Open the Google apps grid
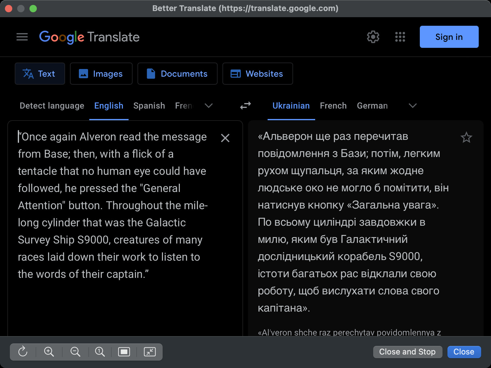The width and height of the screenshot is (491, 368). [x=400, y=37]
